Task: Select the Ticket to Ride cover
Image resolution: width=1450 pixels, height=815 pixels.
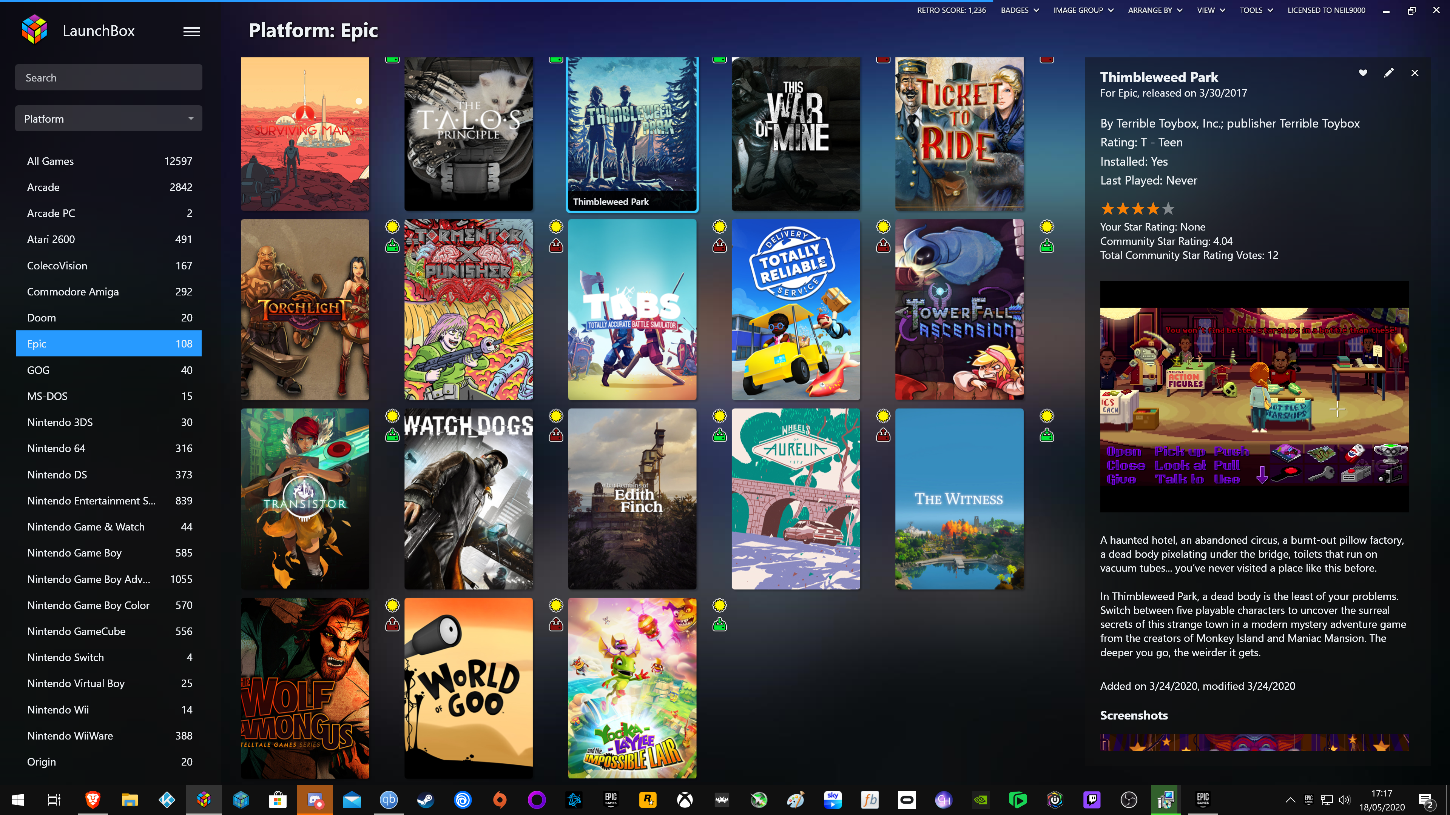Action: click(959, 134)
